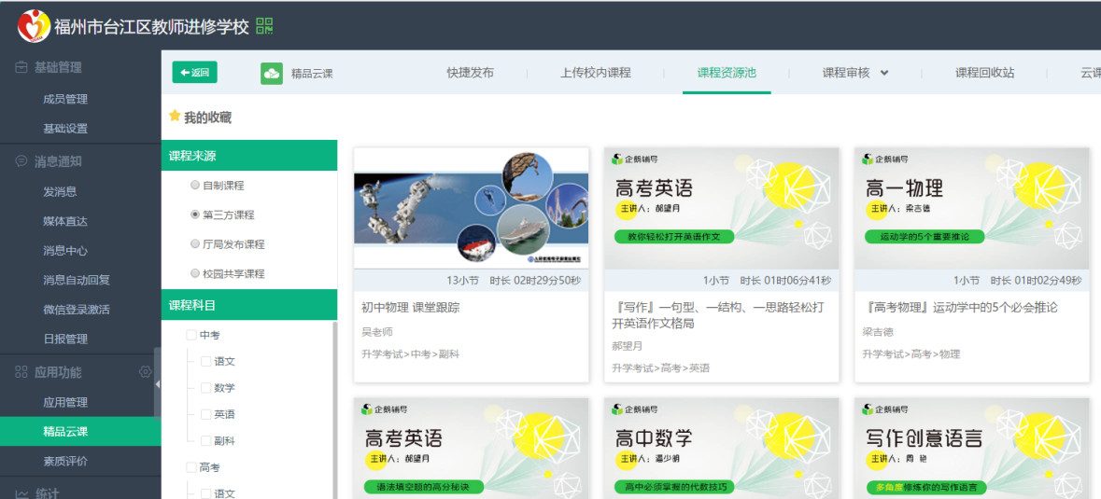Open the 写作创意语言 course thumbnail

click(x=972, y=449)
